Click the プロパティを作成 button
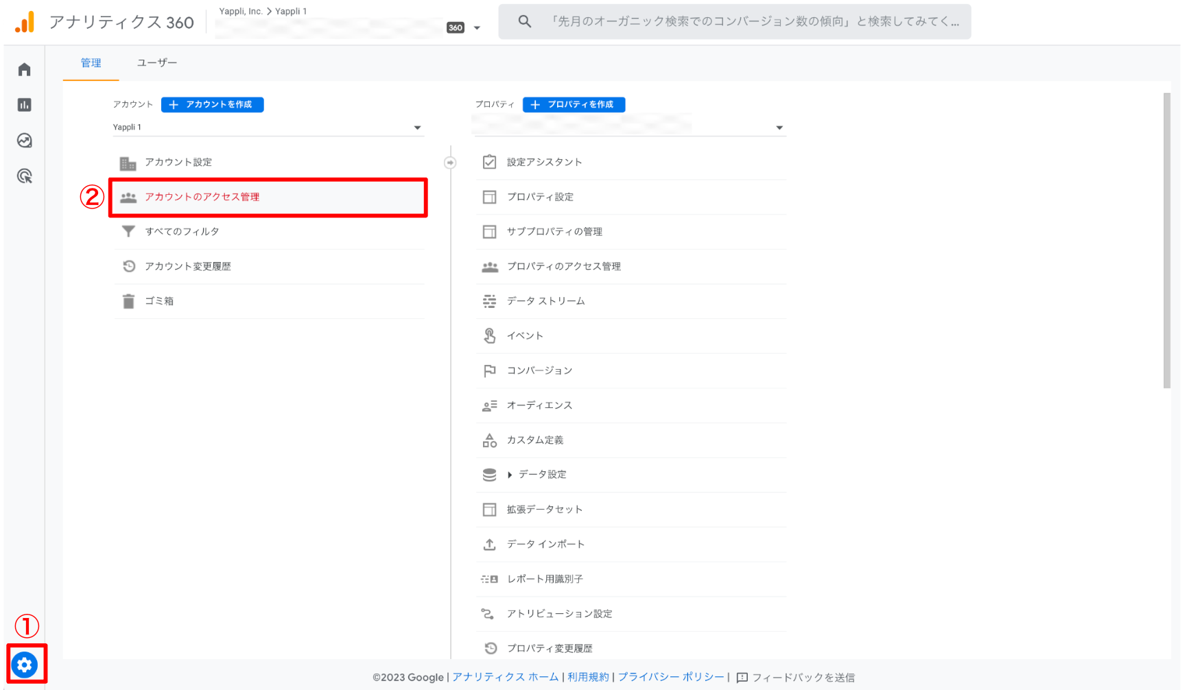This screenshot has width=1191, height=690. [x=574, y=104]
